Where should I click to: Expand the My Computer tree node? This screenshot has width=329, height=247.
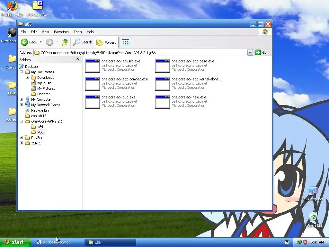pos(22,99)
